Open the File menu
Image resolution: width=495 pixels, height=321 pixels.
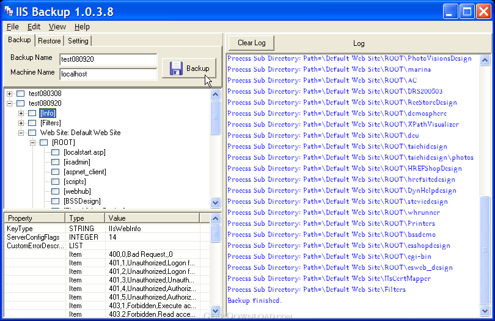pos(13,27)
